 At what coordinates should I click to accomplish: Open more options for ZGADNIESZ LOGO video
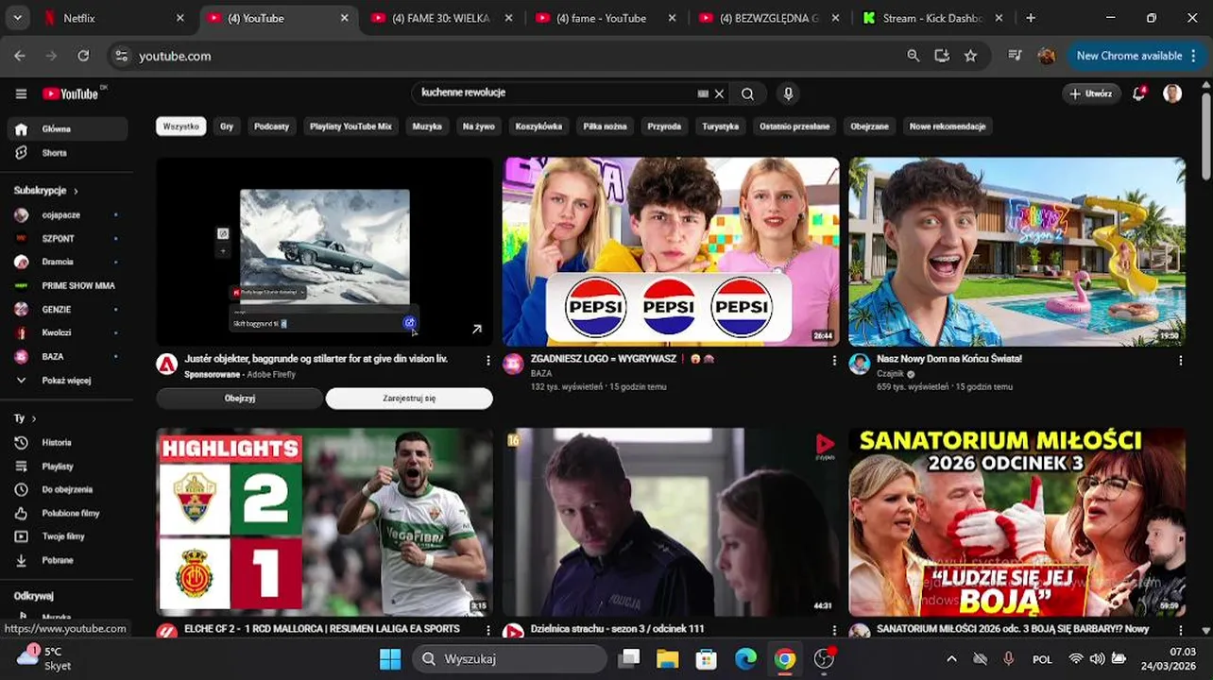[x=834, y=360]
